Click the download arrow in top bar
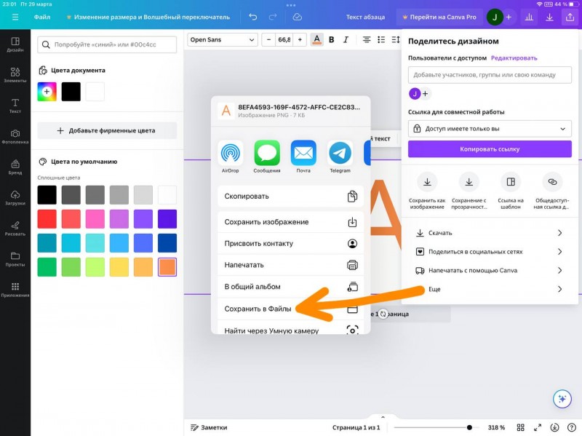 coord(549,17)
